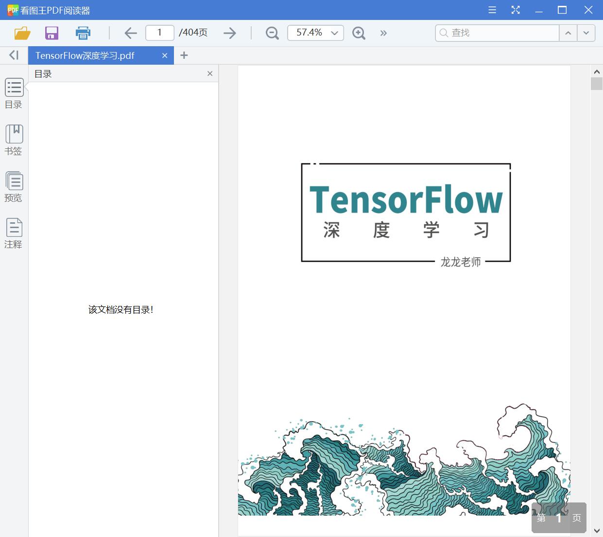This screenshot has width=603, height=537.
Task: Click the /404页 total page count
Action: pyautogui.click(x=193, y=33)
